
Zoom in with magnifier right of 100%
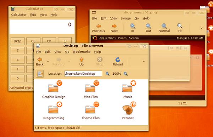pyautogui.click(x=126, y=74)
